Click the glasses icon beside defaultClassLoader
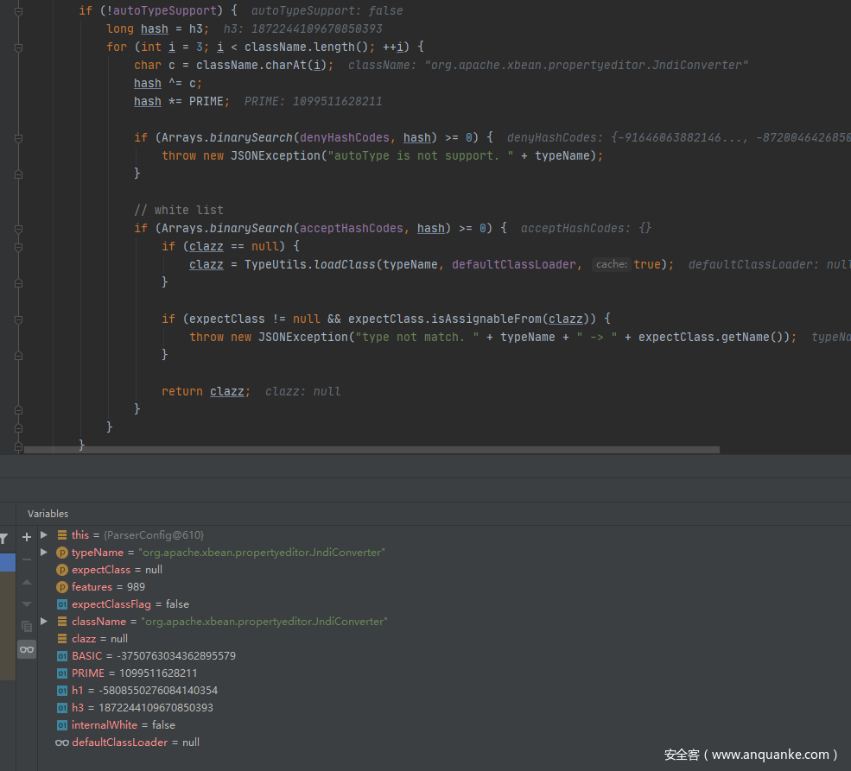Screen dimensions: 851x771 (61, 743)
